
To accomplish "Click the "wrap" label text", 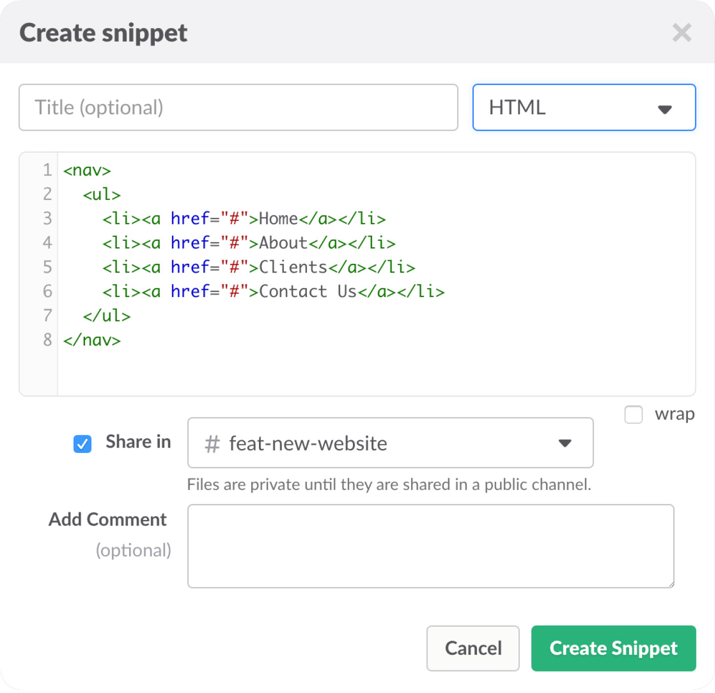I will (x=674, y=414).
